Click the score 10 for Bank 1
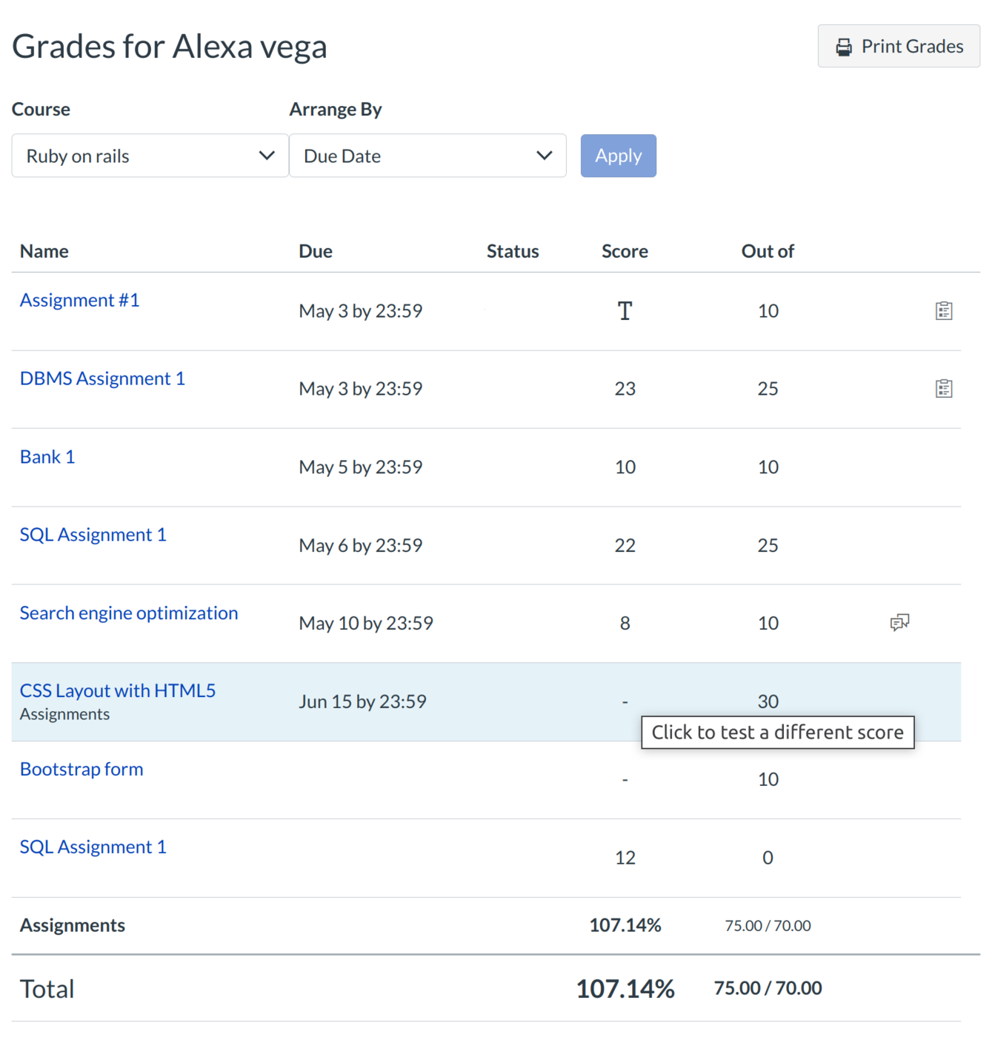992x1037 pixels. click(x=625, y=467)
